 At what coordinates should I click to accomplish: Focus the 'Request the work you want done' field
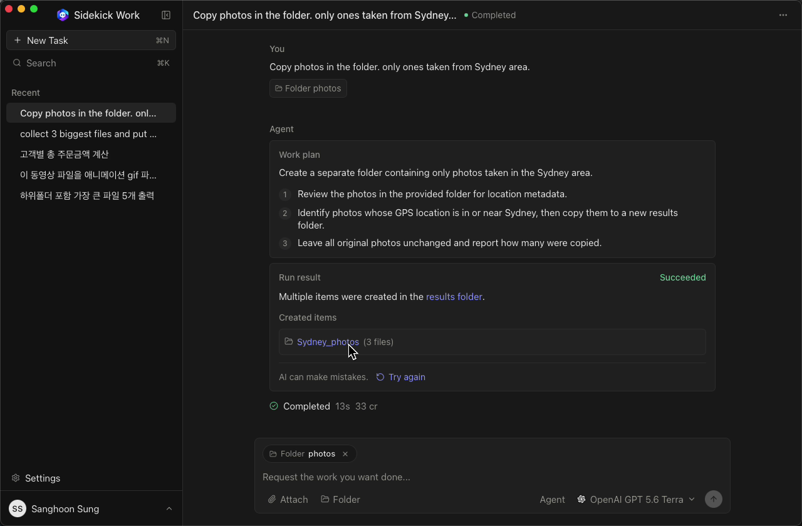pos(492,477)
